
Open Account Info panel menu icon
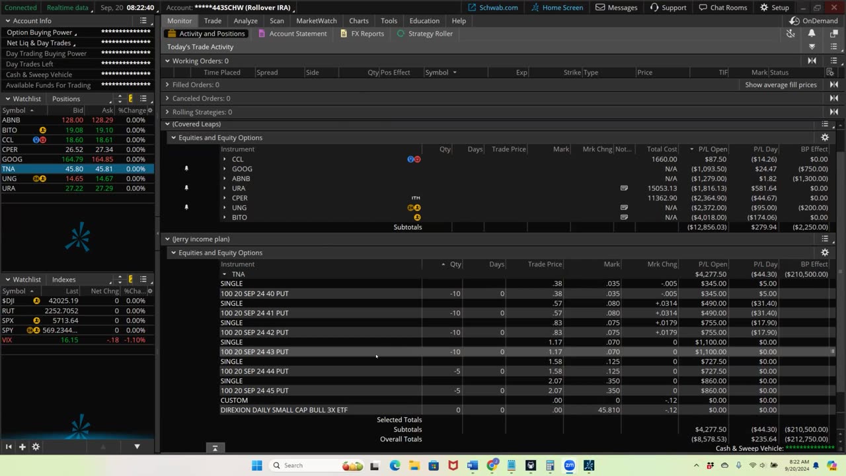pyautogui.click(x=143, y=20)
